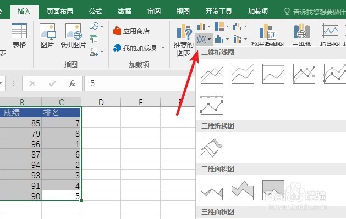Open the 开发工具 tab

(219, 12)
